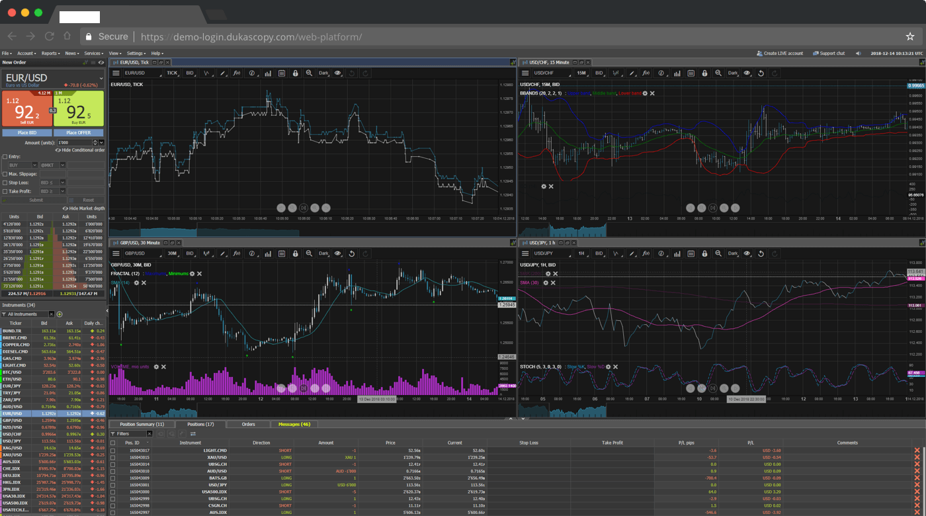Remove the BBANDS indicator from USD/CHF chart

point(652,93)
